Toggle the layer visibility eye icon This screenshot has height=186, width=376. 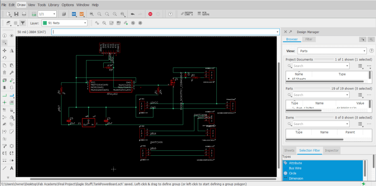[12, 36]
